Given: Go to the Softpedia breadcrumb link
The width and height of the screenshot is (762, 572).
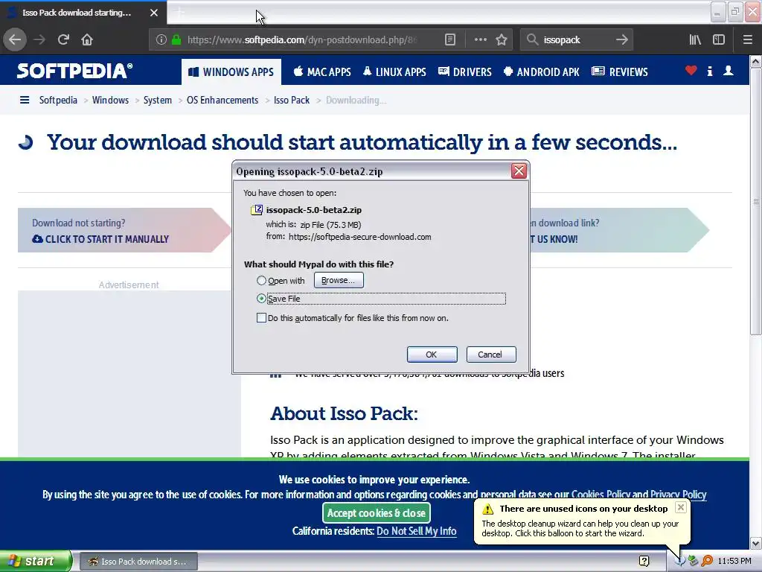Looking at the screenshot, I should [58, 101].
